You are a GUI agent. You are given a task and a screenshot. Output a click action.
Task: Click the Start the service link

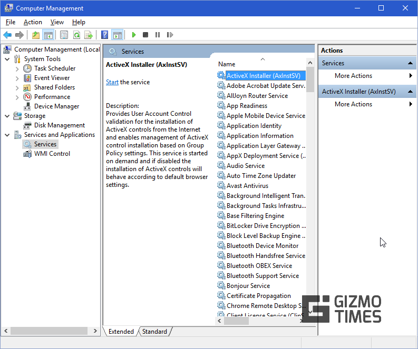pos(112,82)
